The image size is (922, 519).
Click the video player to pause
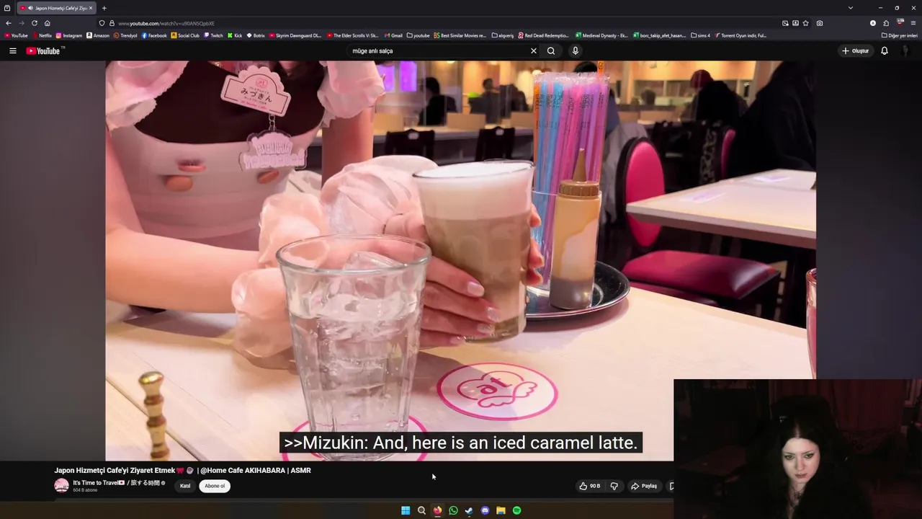click(x=461, y=259)
